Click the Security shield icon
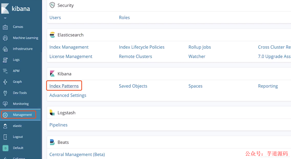The width and height of the screenshot is (291, 159). point(52,5)
